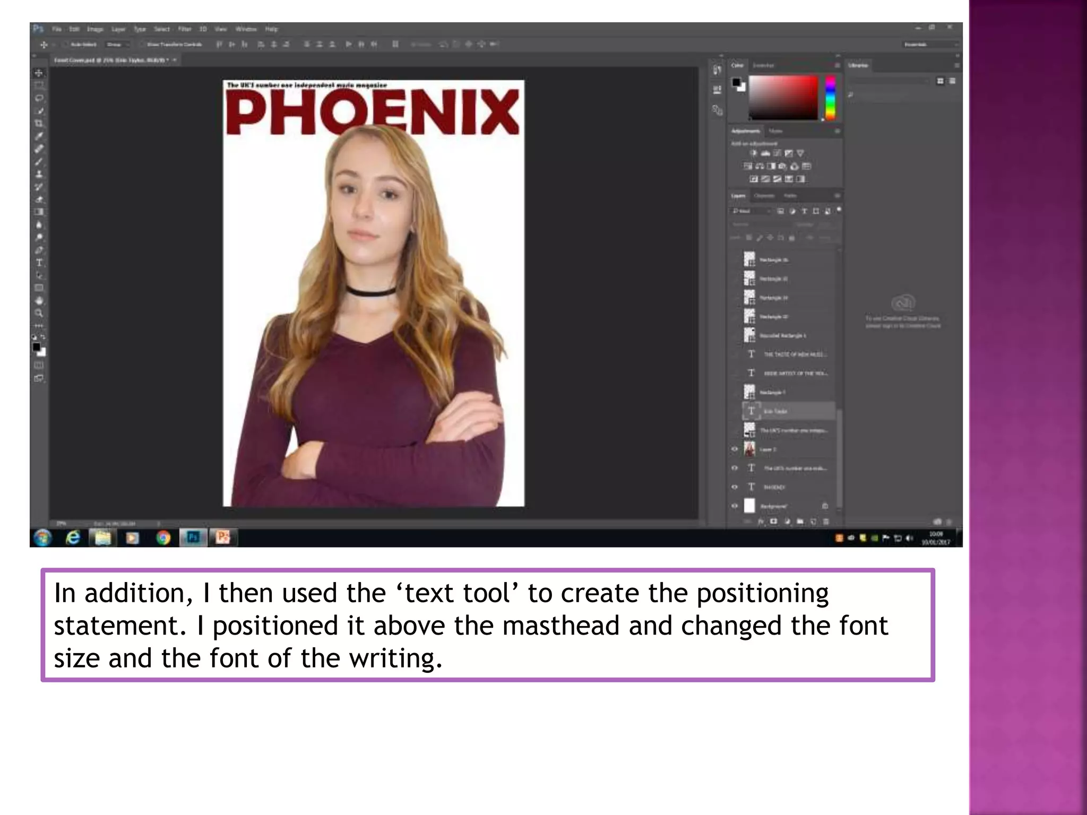Viewport: 1087px width, 815px height.
Task: Create a new group folder in Layers
Action: pos(800,522)
